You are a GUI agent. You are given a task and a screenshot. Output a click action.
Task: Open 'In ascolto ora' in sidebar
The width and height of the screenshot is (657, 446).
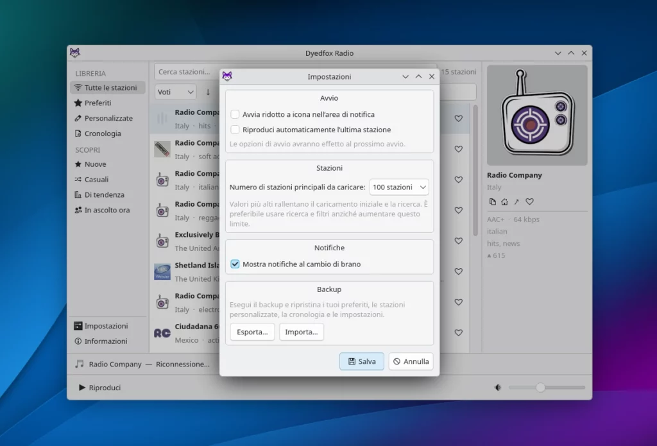(x=108, y=210)
